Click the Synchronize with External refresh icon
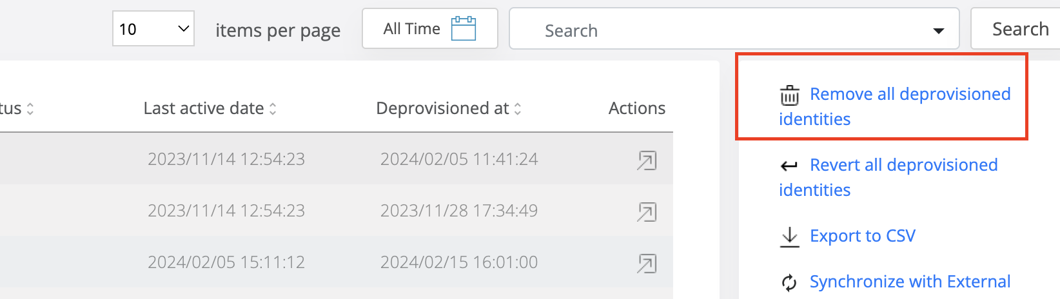This screenshot has width=1060, height=299. 789,282
